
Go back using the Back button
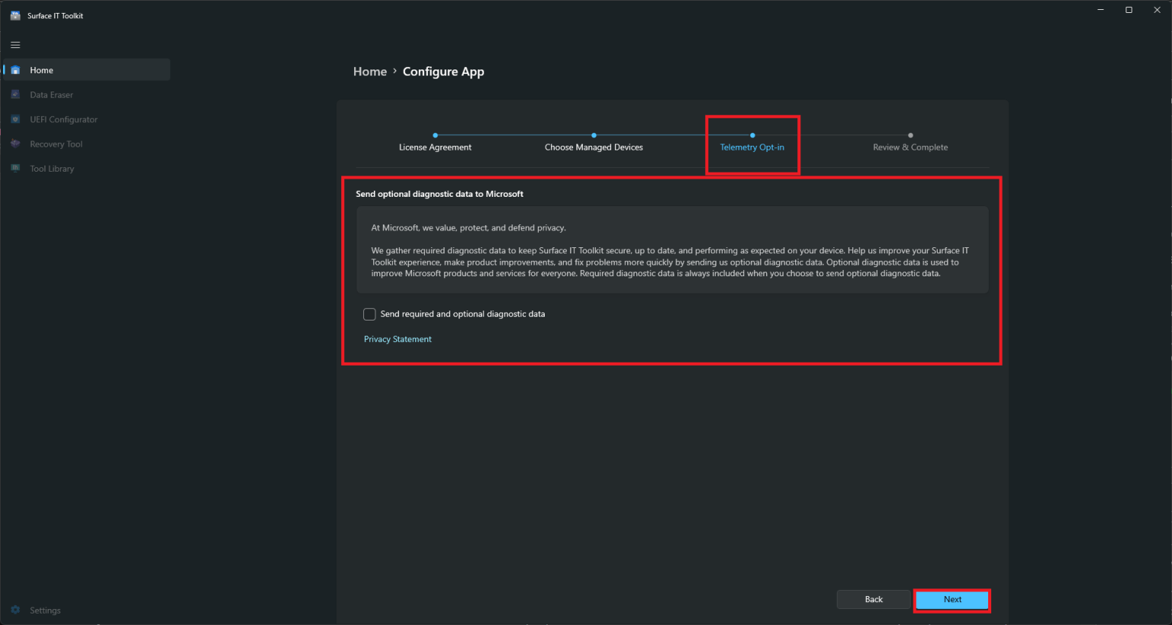[x=873, y=599]
